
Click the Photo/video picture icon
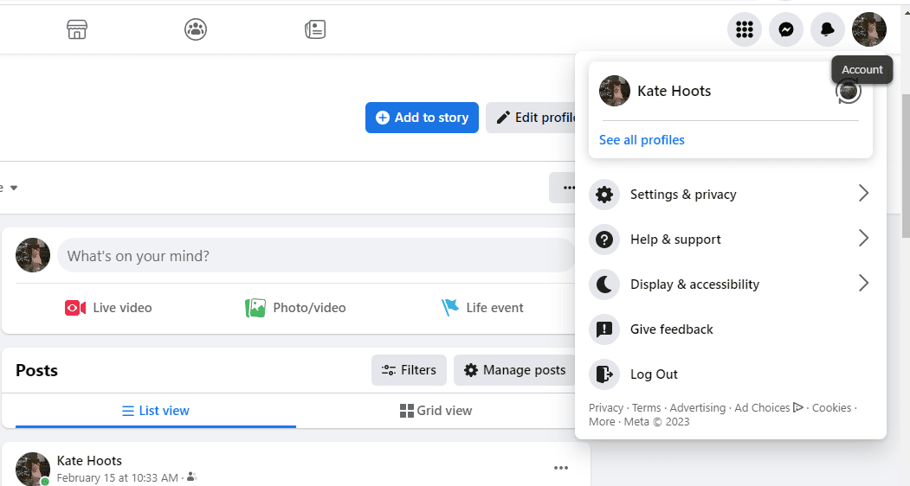pyautogui.click(x=255, y=307)
